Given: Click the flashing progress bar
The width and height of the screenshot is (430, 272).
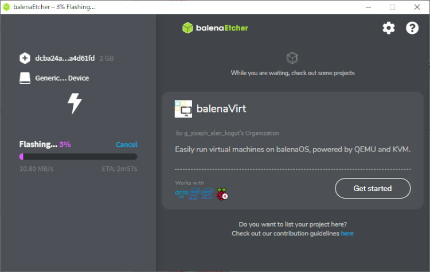Looking at the screenshot, I should 78,157.
